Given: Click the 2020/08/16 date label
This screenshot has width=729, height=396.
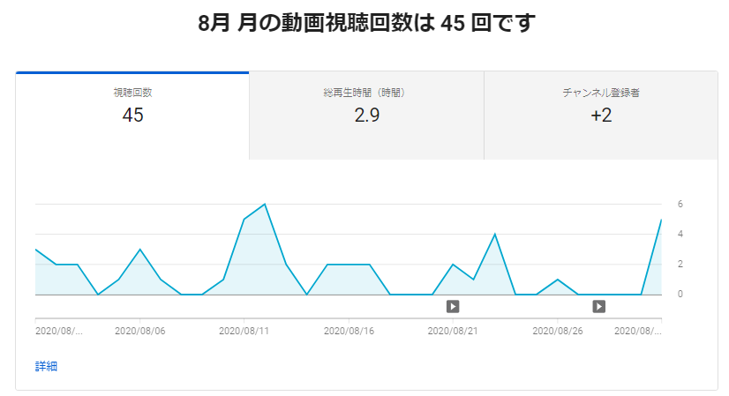Looking at the screenshot, I should (x=349, y=331).
